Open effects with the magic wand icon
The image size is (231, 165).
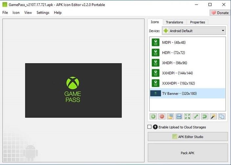point(213,117)
